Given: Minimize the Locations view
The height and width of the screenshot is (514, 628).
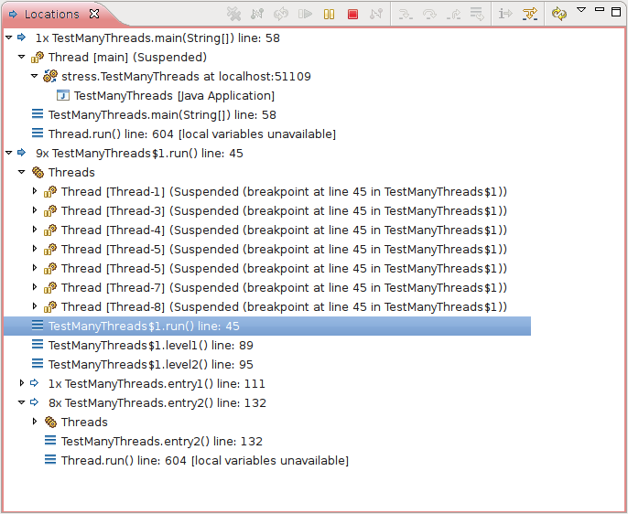Looking at the screenshot, I should click(x=600, y=9).
